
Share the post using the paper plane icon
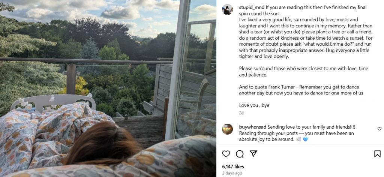click(x=253, y=153)
